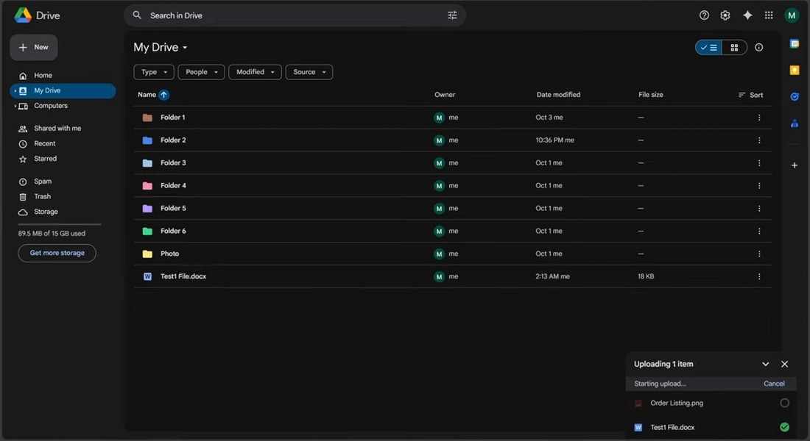Open the Modified filter dropdown
This screenshot has width=810, height=441.
click(256, 72)
